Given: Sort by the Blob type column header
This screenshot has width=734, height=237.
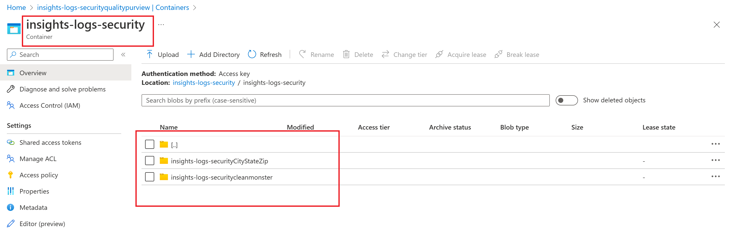Looking at the screenshot, I should pos(514,127).
